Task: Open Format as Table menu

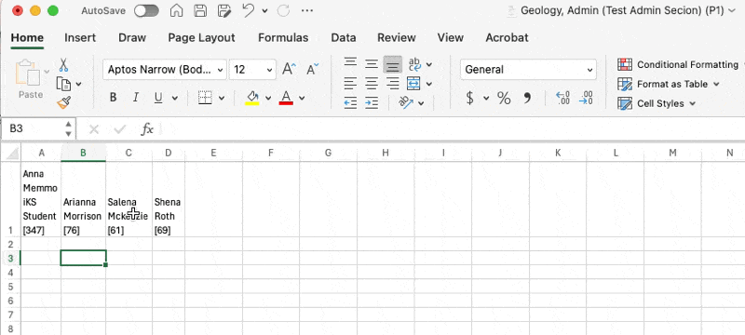Action: pos(668,84)
